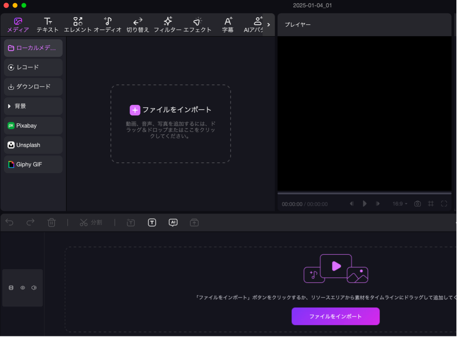Switch to the テキスト tab

click(48, 25)
